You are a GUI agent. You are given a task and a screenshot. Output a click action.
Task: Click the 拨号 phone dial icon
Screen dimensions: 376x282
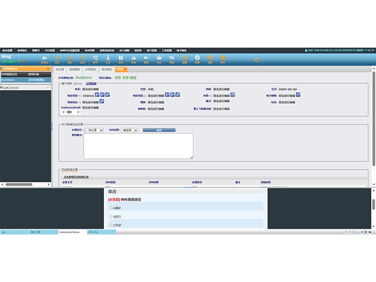tap(95, 59)
